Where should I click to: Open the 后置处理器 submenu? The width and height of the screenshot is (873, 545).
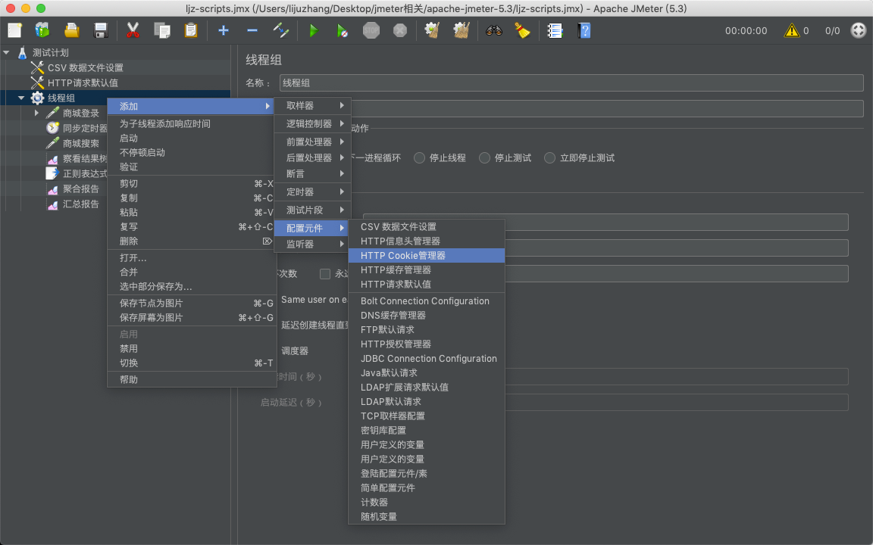tap(312, 158)
